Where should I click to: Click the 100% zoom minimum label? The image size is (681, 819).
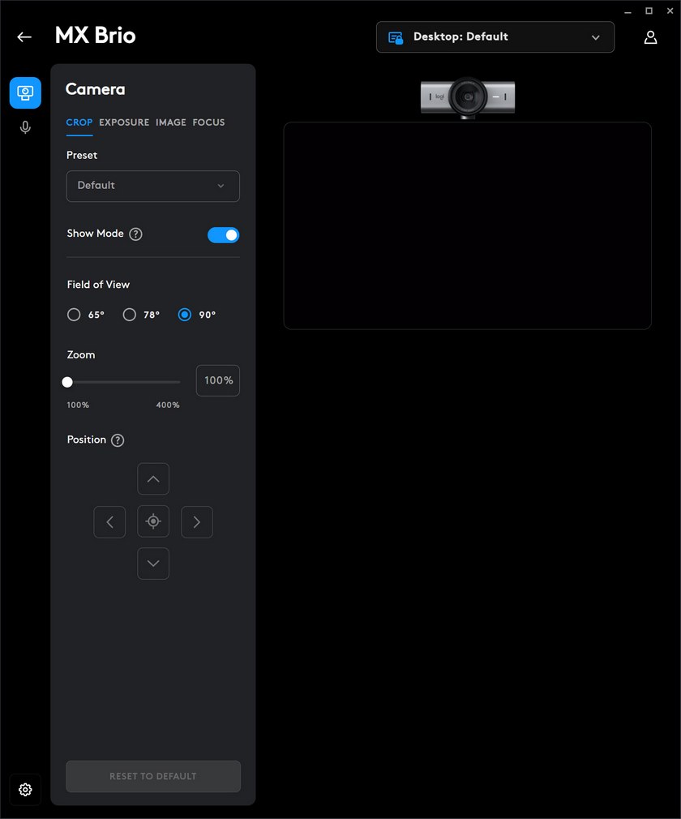(x=78, y=405)
